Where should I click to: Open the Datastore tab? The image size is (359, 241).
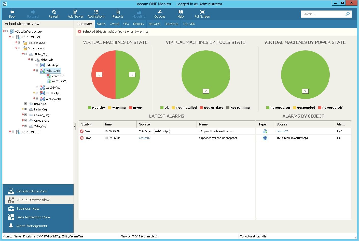(x=171, y=24)
